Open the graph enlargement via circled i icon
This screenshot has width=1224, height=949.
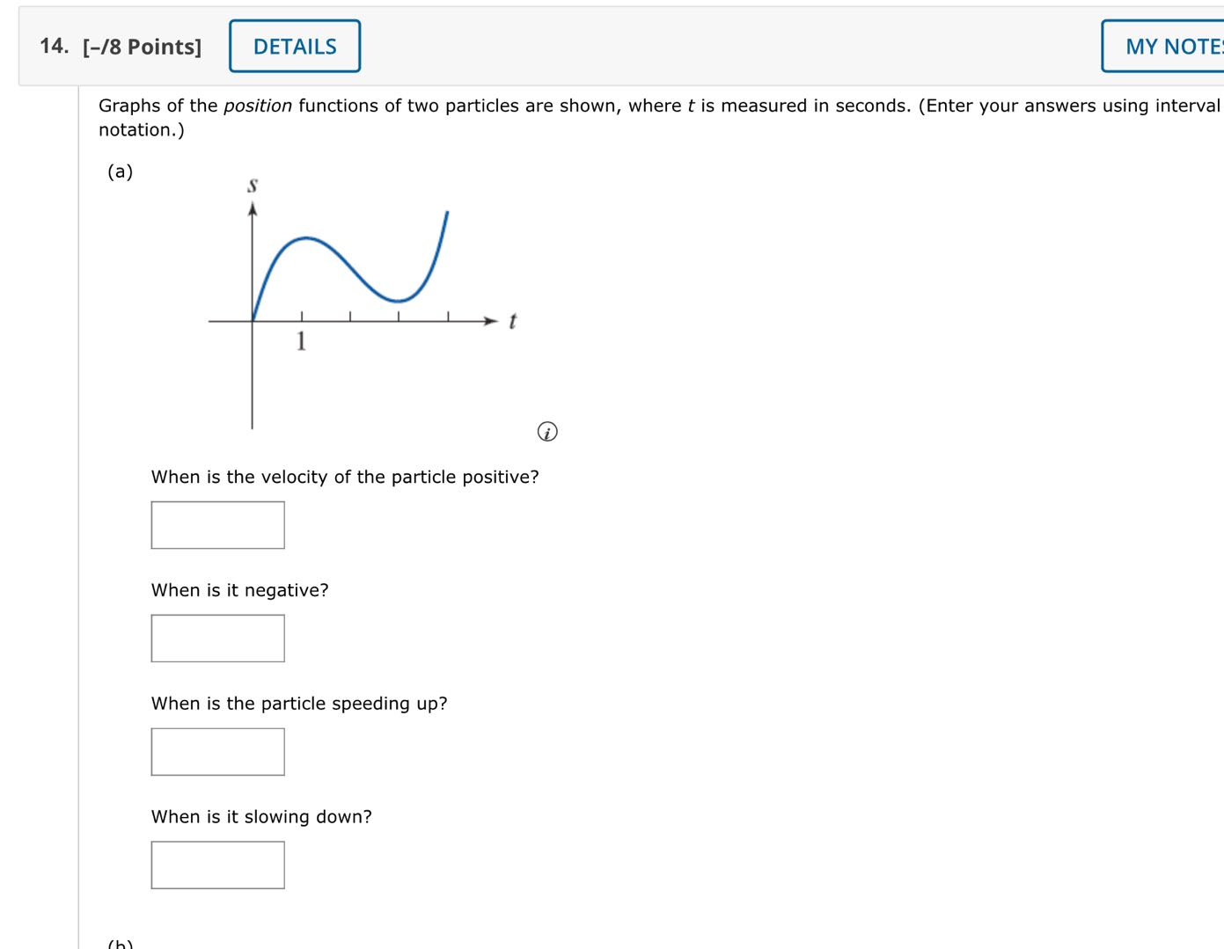(x=547, y=433)
